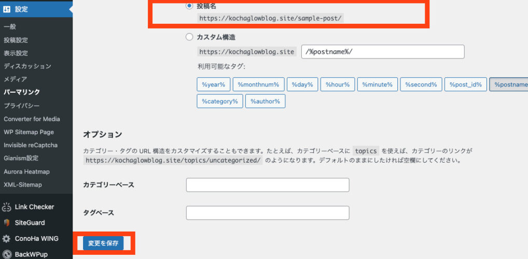Click the オプション heading

pyautogui.click(x=102, y=135)
